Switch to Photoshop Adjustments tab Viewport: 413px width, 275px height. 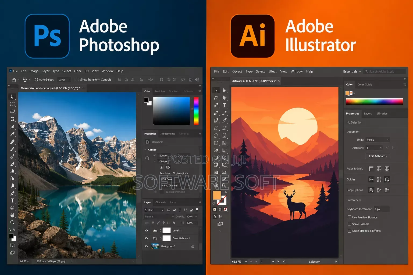[x=168, y=134]
